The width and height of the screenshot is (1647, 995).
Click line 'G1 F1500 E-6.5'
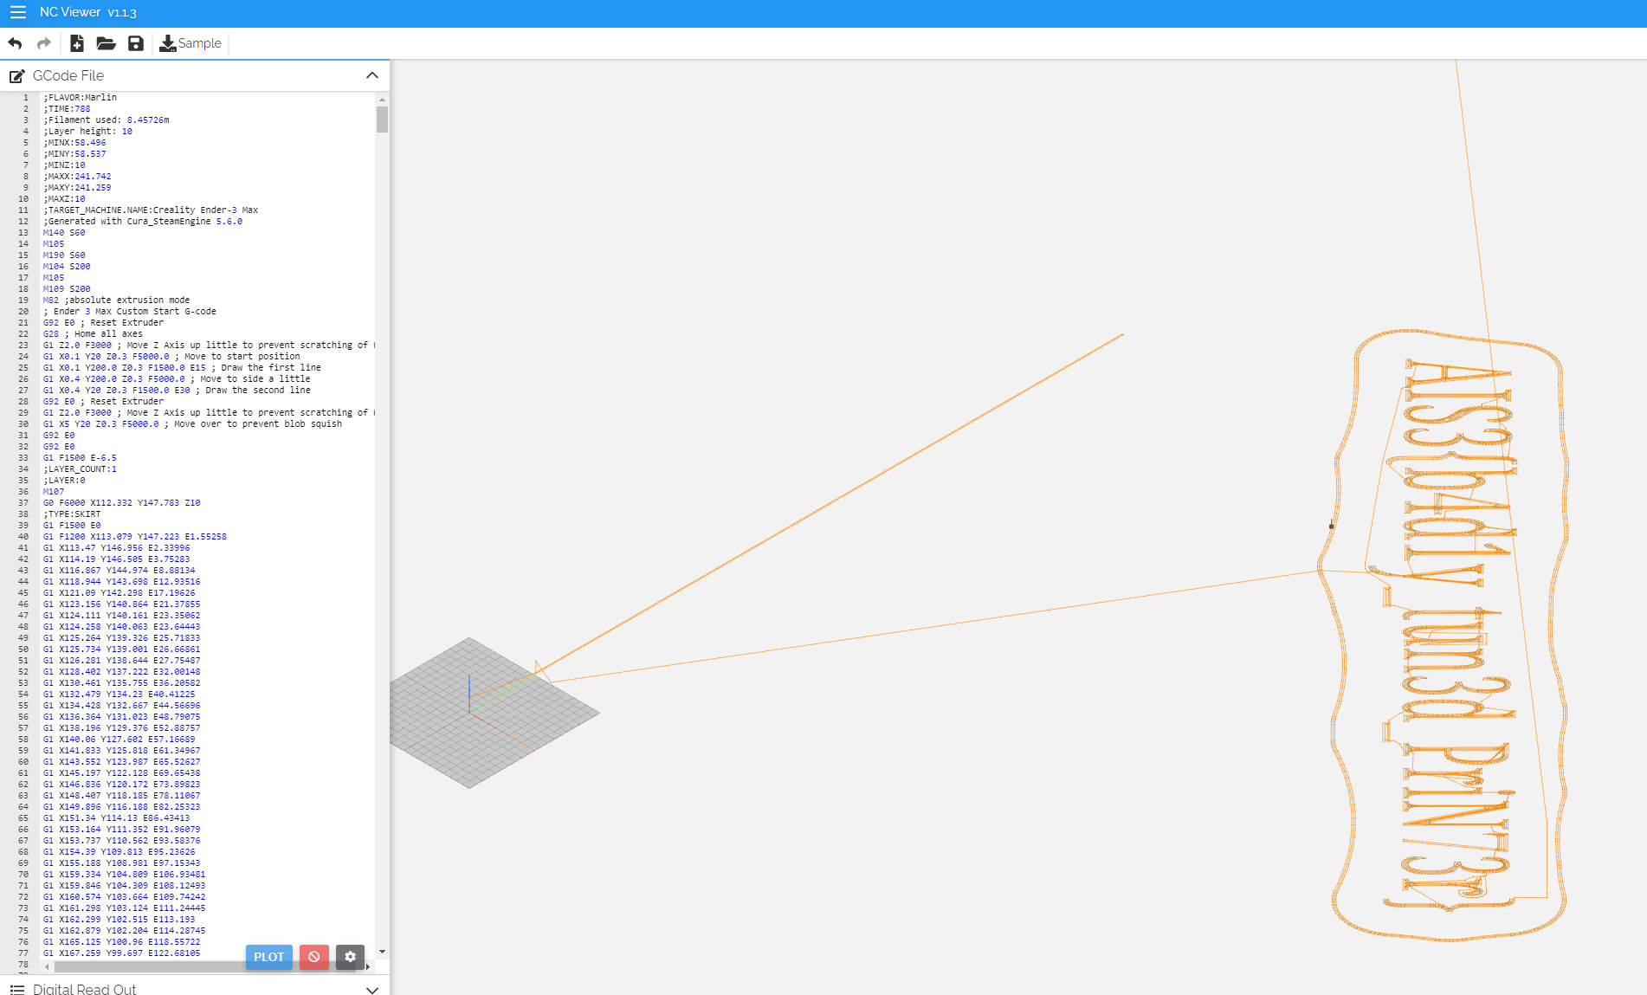pos(80,458)
